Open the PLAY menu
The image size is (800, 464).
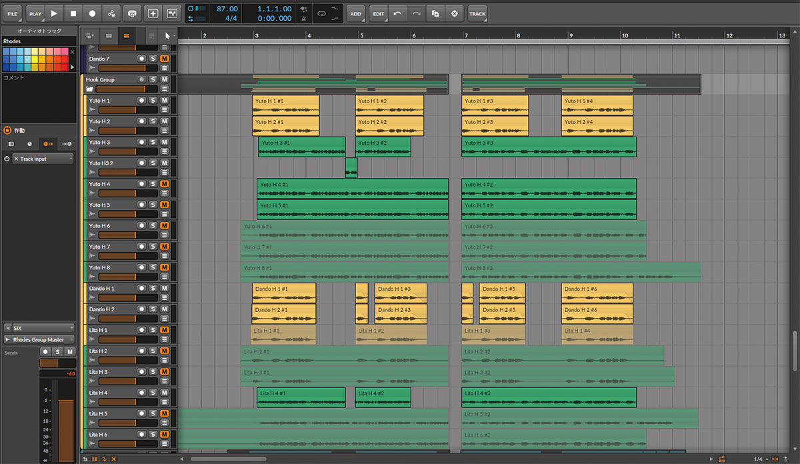point(35,13)
